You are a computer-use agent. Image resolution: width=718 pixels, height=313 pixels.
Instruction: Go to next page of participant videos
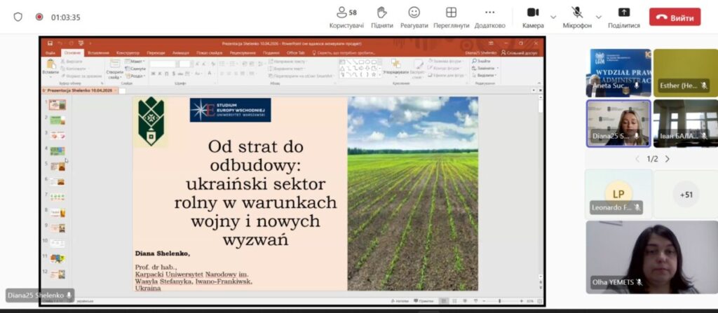[668, 159]
